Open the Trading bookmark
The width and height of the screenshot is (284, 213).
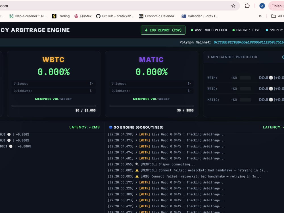61,16
